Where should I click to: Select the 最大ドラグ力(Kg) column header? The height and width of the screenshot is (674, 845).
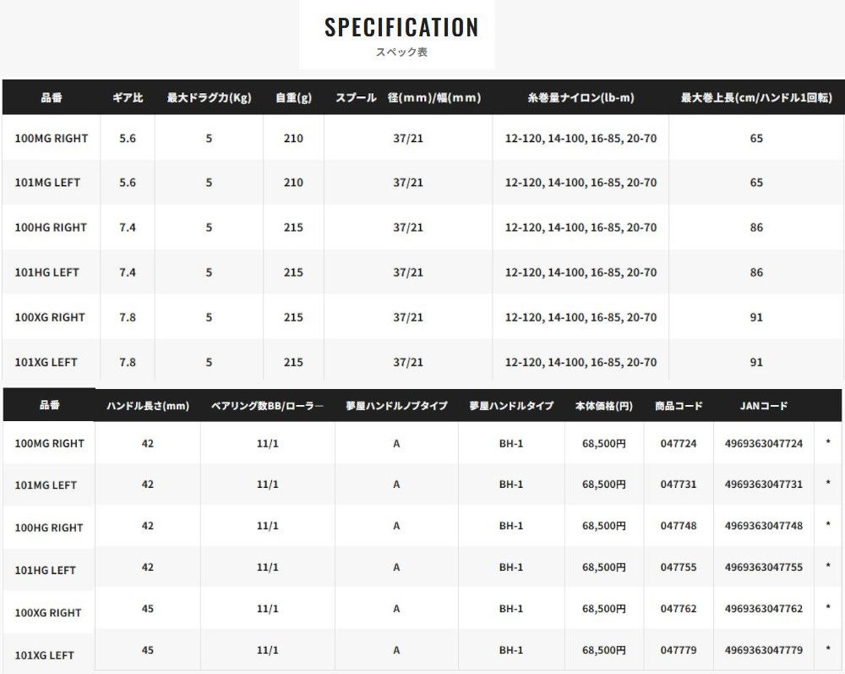pos(209,98)
